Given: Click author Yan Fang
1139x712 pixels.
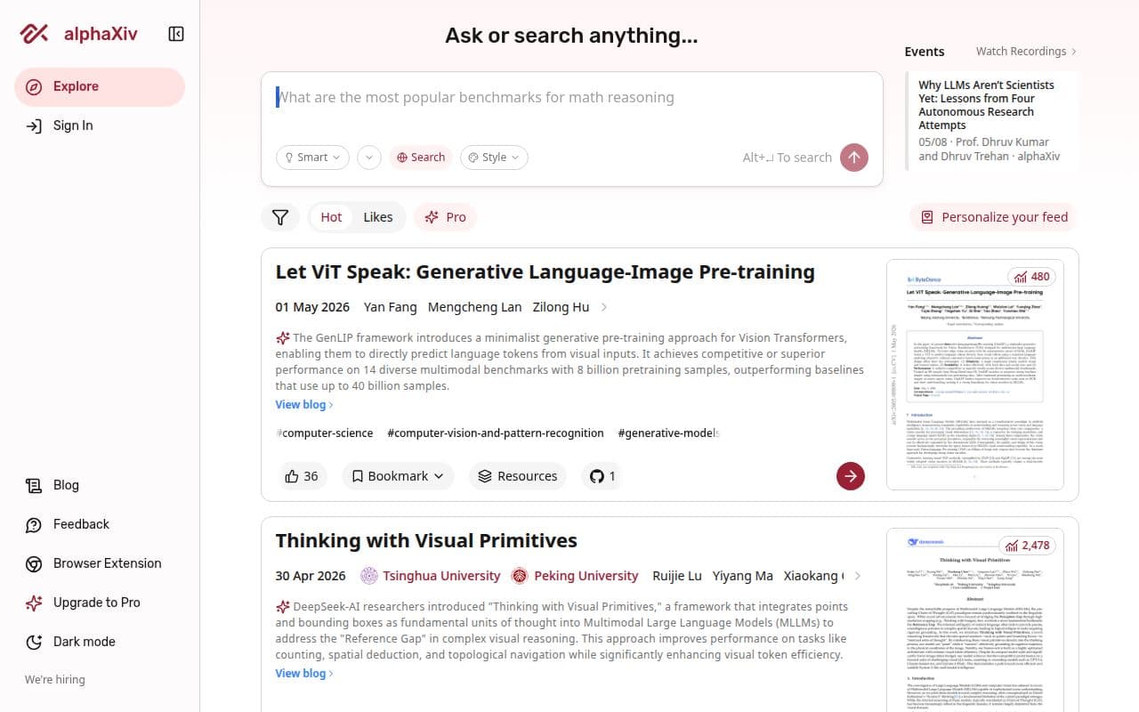Looking at the screenshot, I should tap(390, 307).
